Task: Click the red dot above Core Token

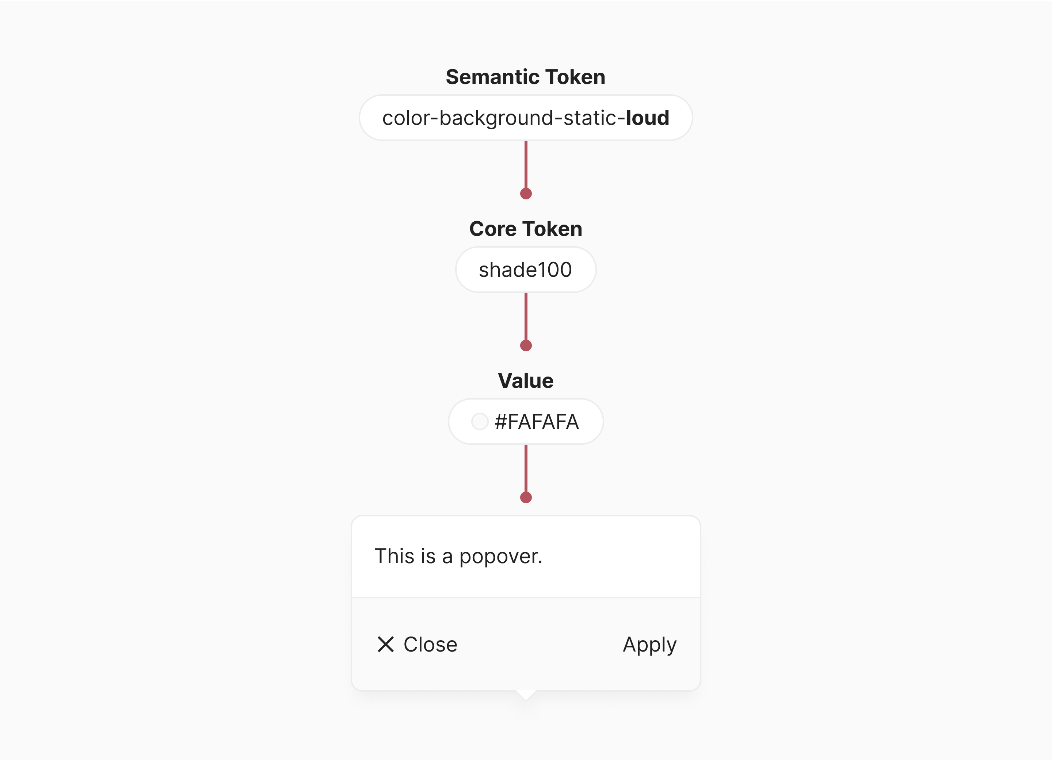Action: pos(526,193)
